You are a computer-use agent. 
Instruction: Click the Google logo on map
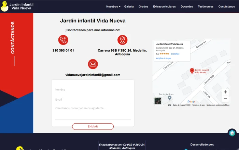click(x=192, y=101)
